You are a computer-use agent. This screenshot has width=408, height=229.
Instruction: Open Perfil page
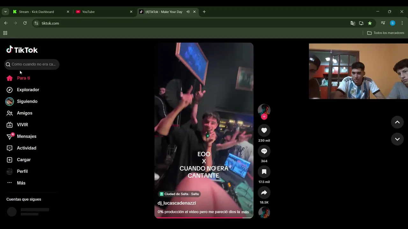click(x=22, y=171)
